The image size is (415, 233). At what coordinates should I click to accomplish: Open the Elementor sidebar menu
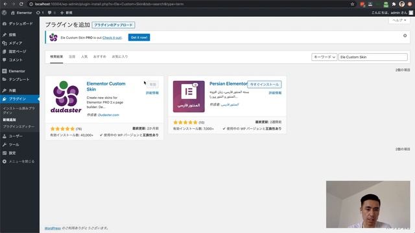click(x=14, y=71)
